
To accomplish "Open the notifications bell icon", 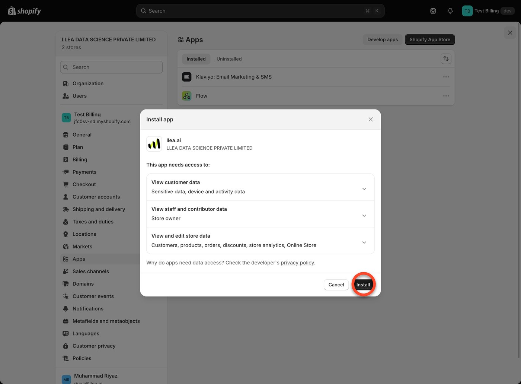I will 450,11.
